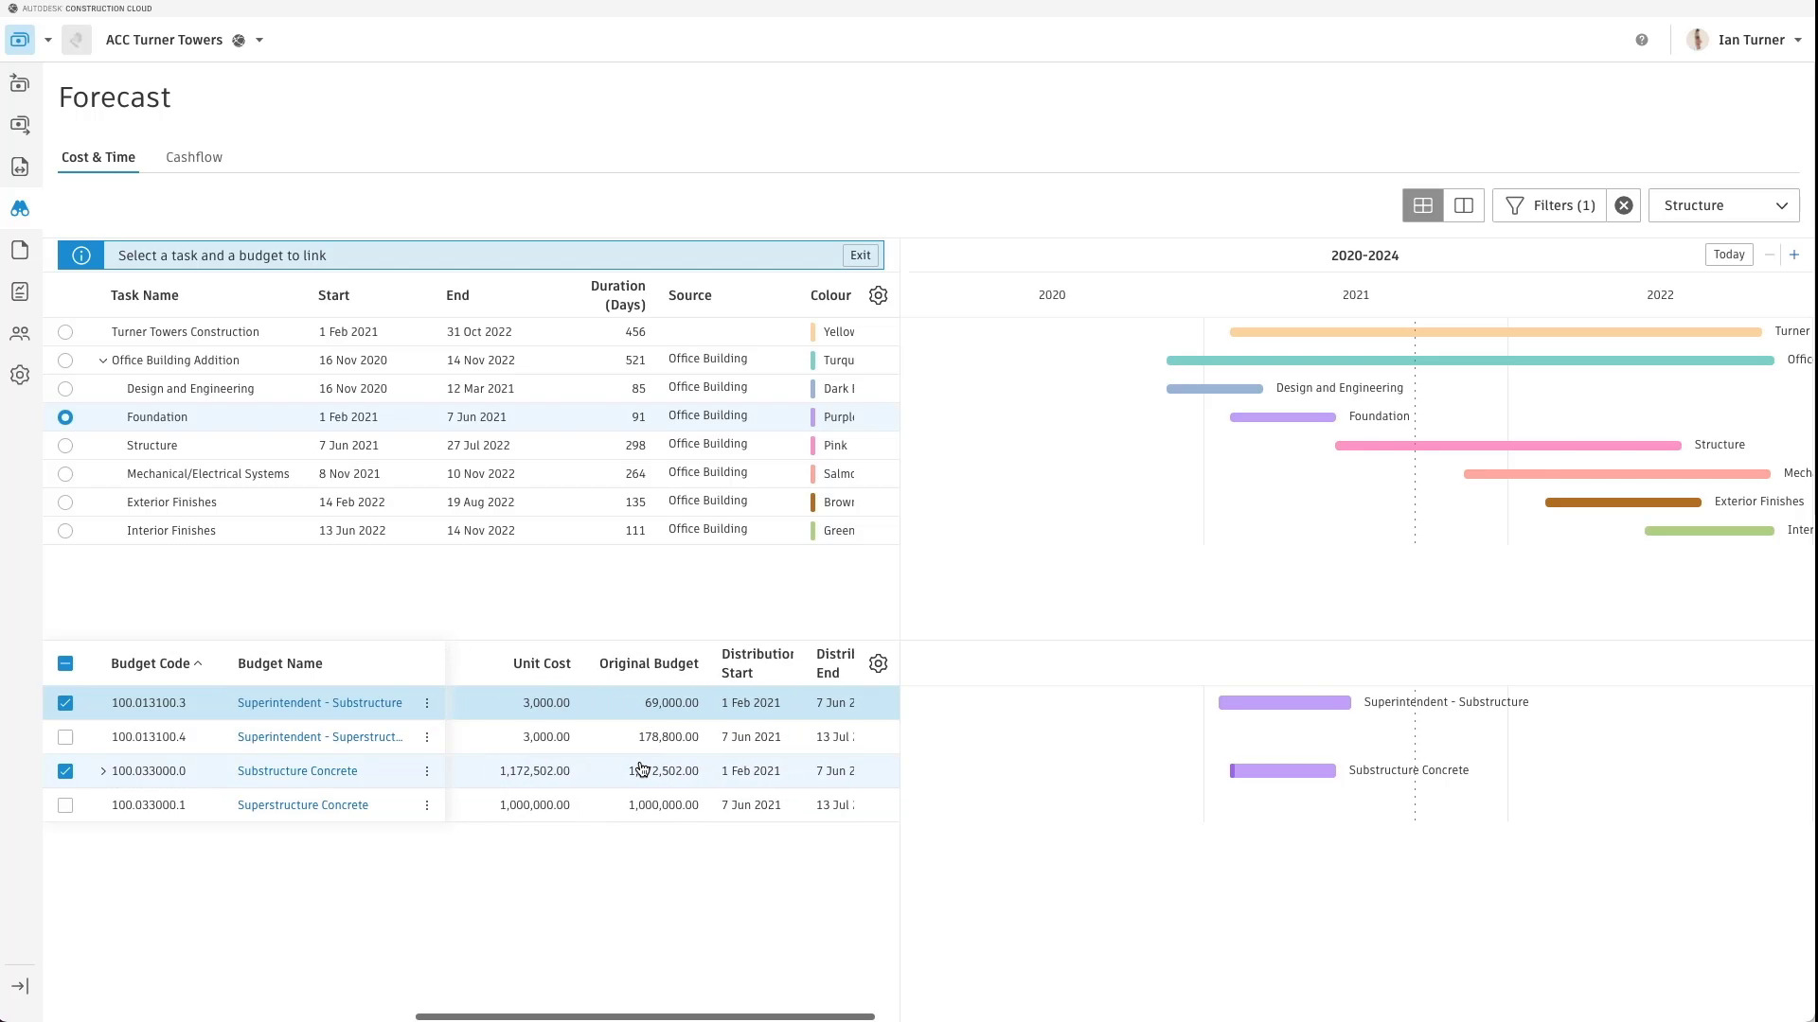Switch to split column view icon
The height and width of the screenshot is (1022, 1818).
pos(1464,205)
